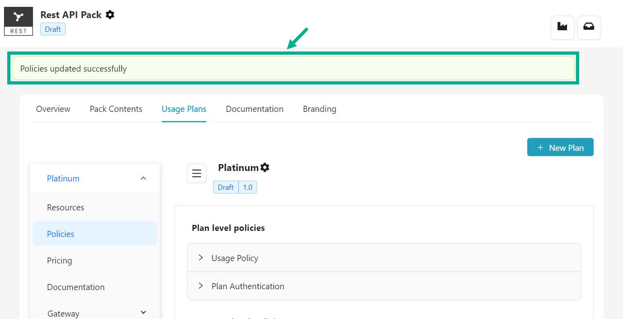The width and height of the screenshot is (623, 319).
Task: Select Policies in the sidebar
Action: 61,234
